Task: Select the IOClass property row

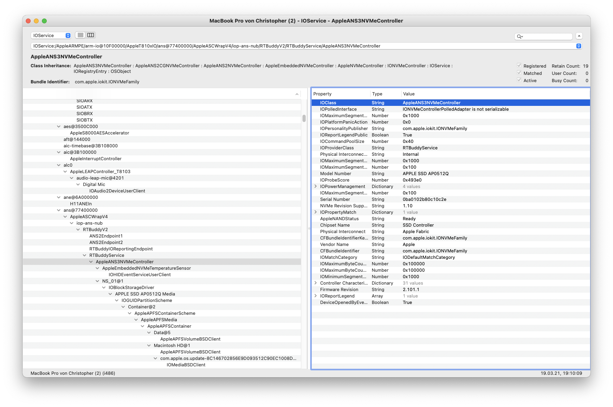Action: [451, 103]
